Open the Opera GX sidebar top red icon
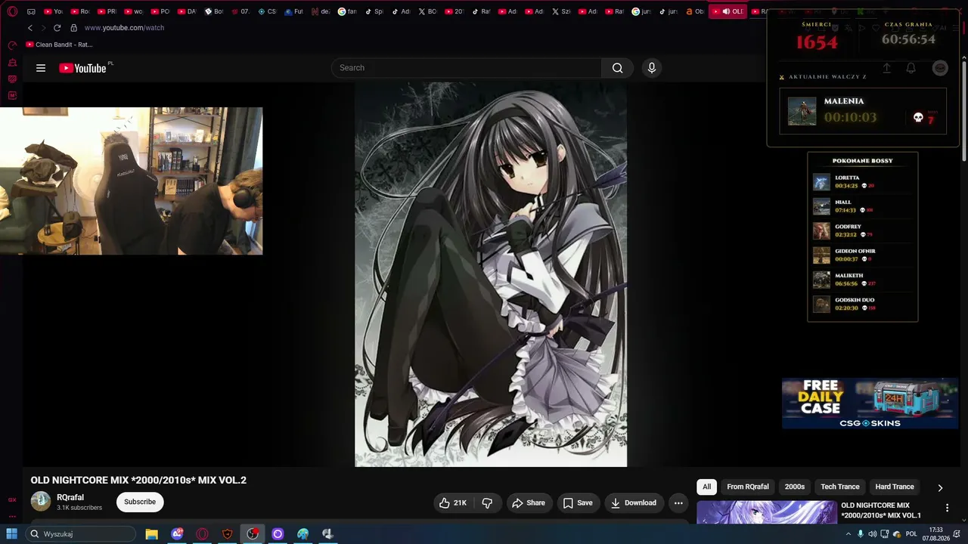 pos(12,46)
